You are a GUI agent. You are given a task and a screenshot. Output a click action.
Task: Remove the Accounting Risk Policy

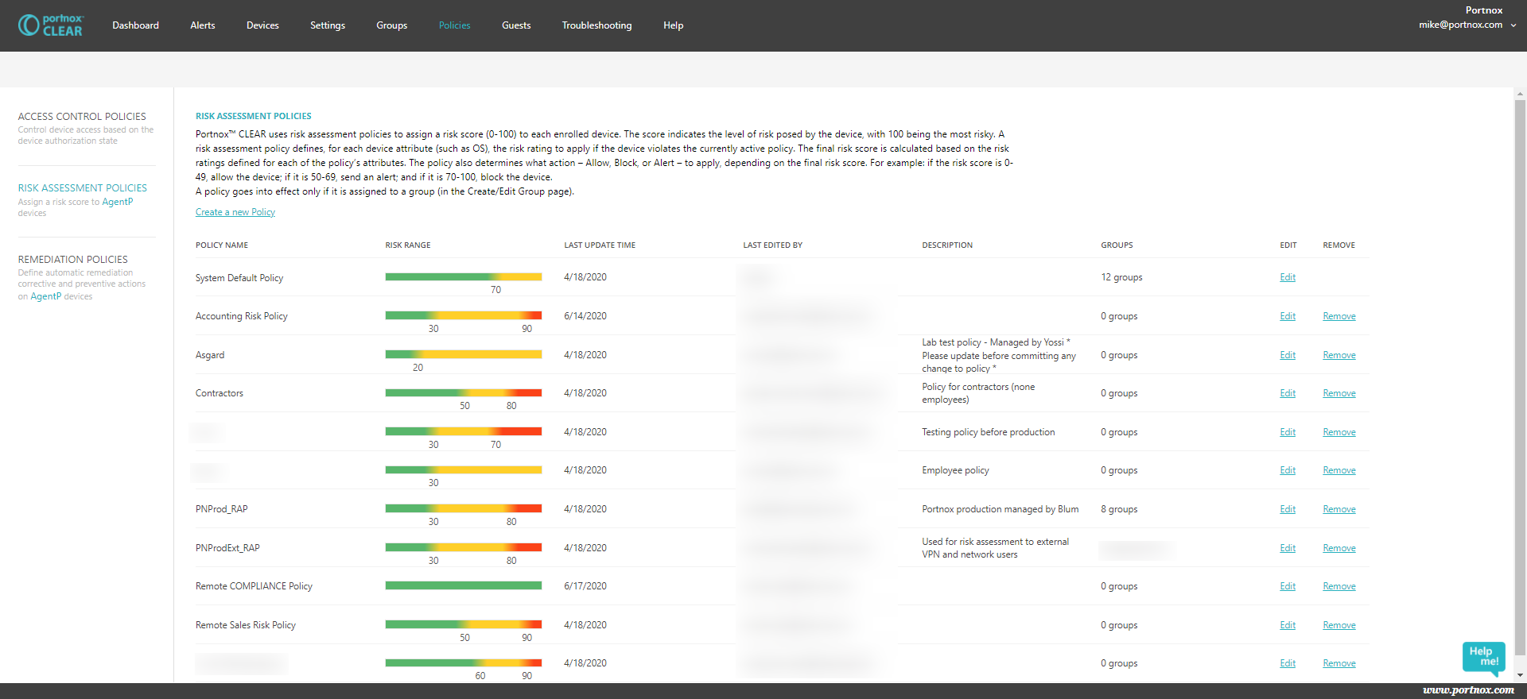coord(1339,316)
